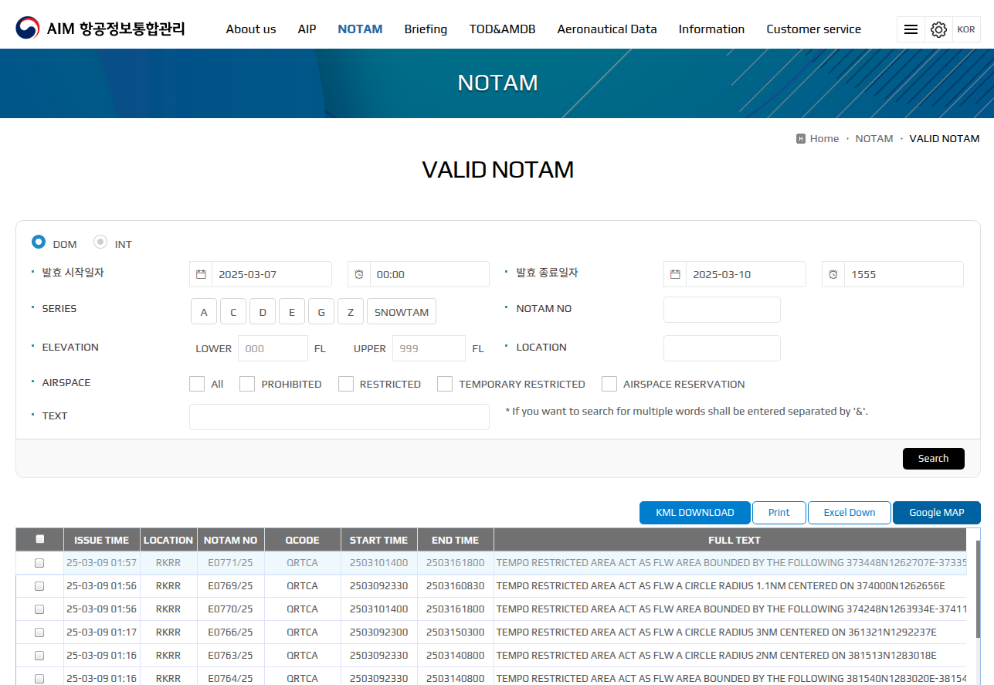994x685 pixels.
Task: Click the end date calendar icon
Action: click(675, 274)
